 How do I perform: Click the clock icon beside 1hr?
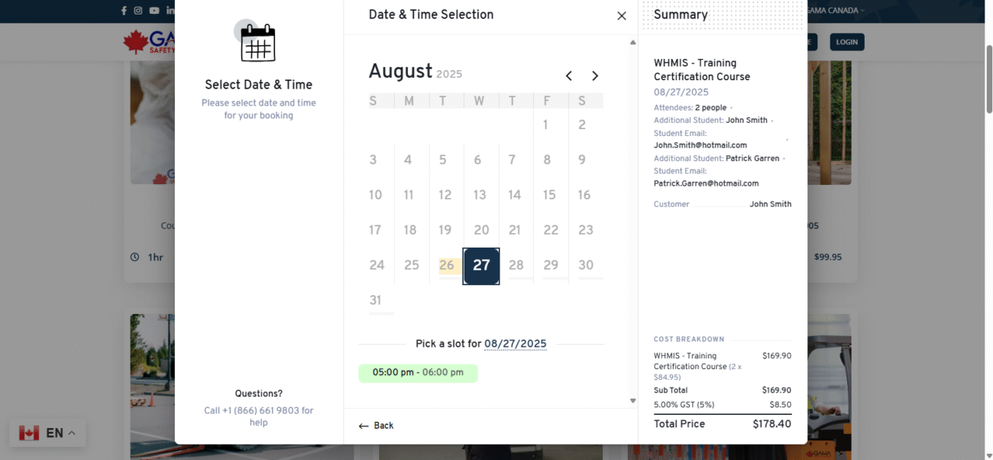134,258
